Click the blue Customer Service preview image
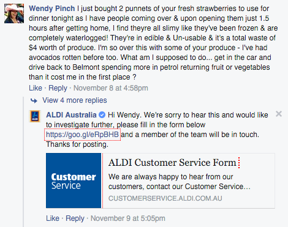Screen dimensions: 288x227 coord(74,180)
